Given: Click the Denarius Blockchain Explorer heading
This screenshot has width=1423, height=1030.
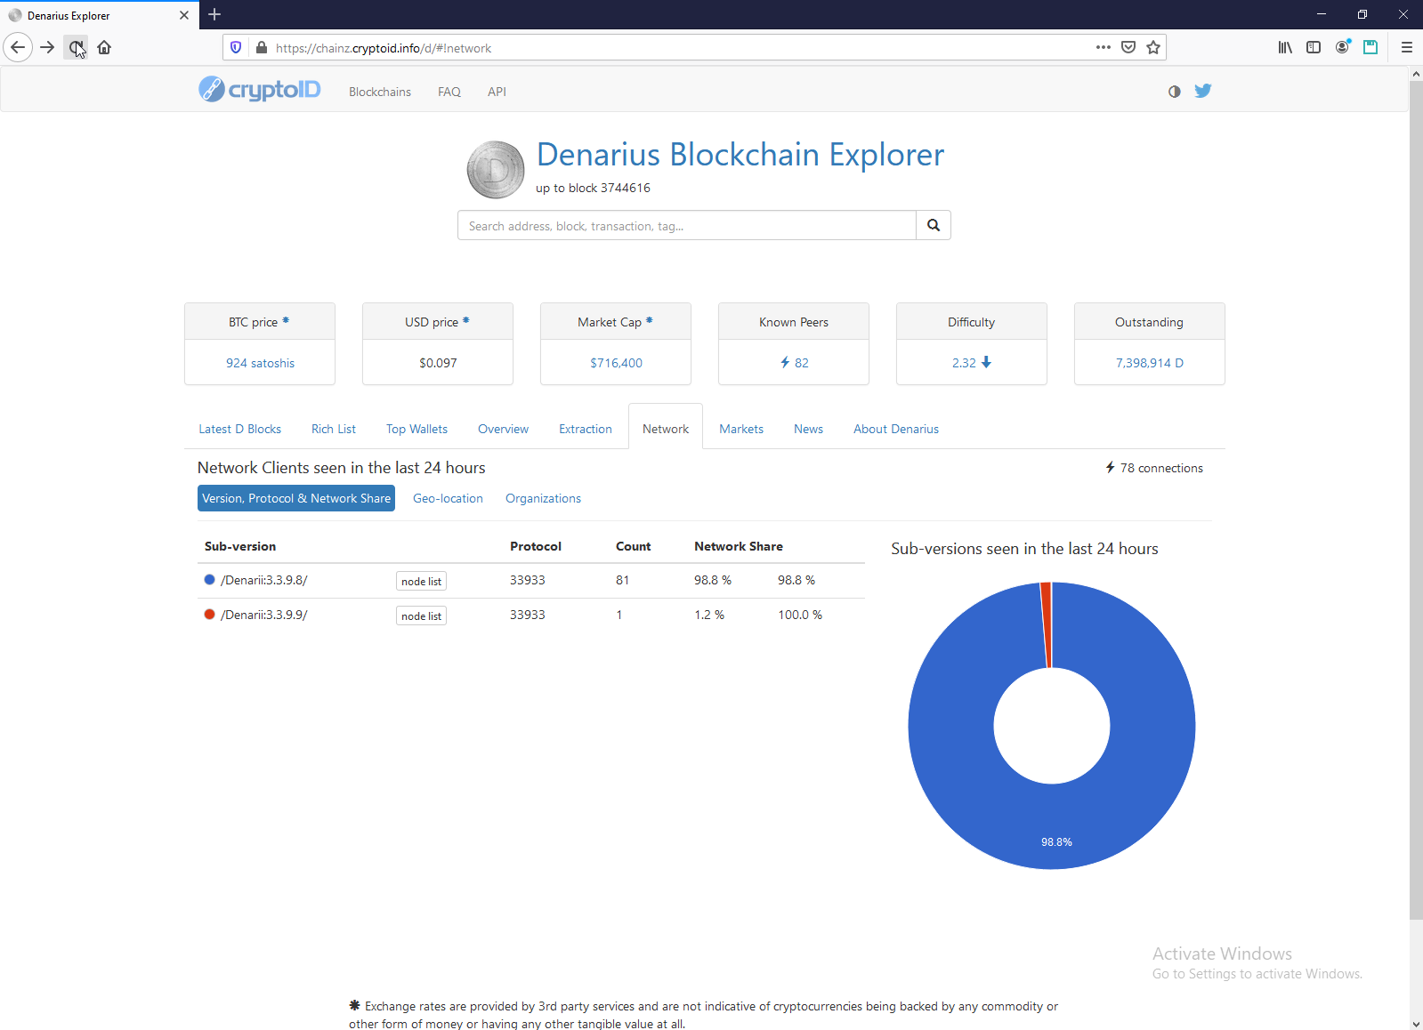Looking at the screenshot, I should pos(740,155).
